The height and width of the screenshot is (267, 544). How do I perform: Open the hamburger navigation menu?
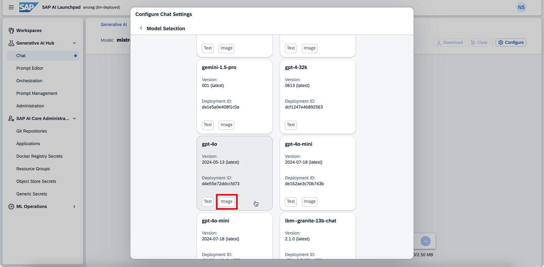(x=11, y=7)
